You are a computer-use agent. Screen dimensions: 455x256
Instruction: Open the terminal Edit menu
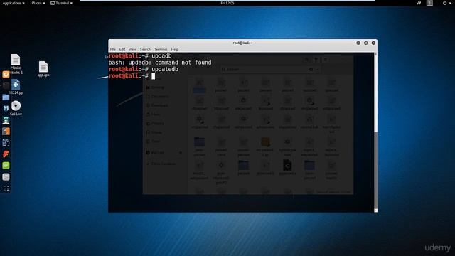[x=122, y=49]
